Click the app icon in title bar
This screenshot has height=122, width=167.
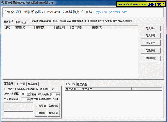2,3
